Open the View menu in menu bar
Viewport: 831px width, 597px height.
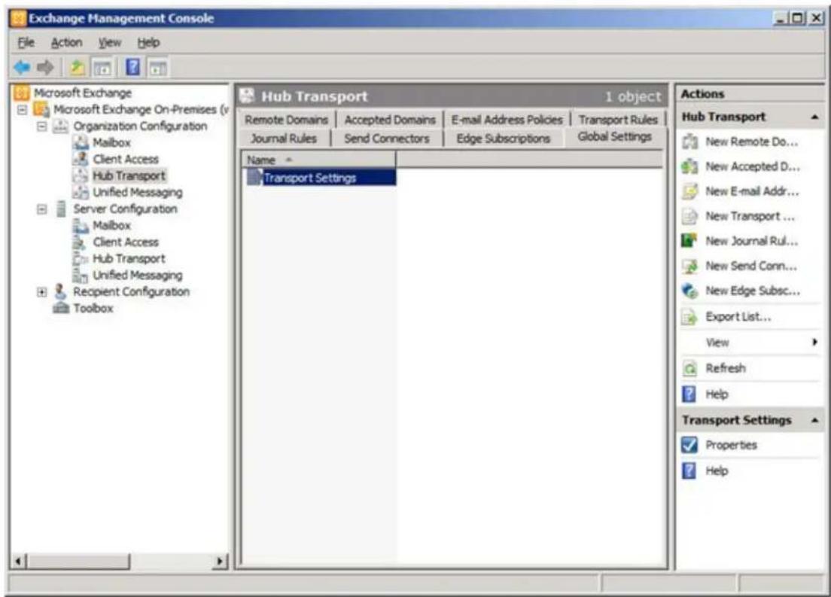pyautogui.click(x=110, y=42)
